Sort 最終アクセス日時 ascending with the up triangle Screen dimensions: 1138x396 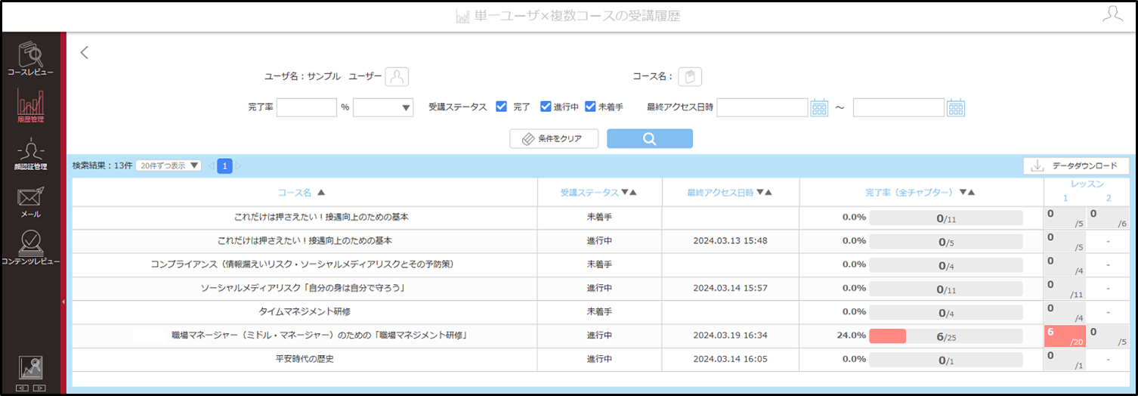[x=769, y=193]
